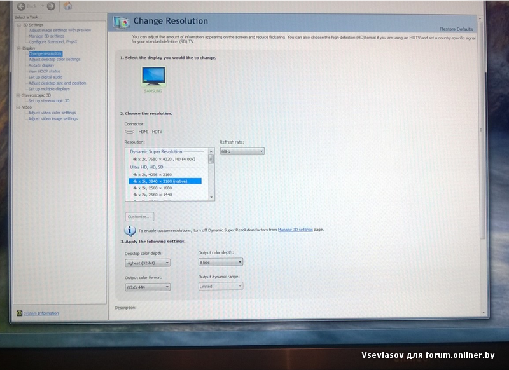The image size is (509, 370).
Task: Click resolution list scroll up arrow
Action: click(211, 151)
